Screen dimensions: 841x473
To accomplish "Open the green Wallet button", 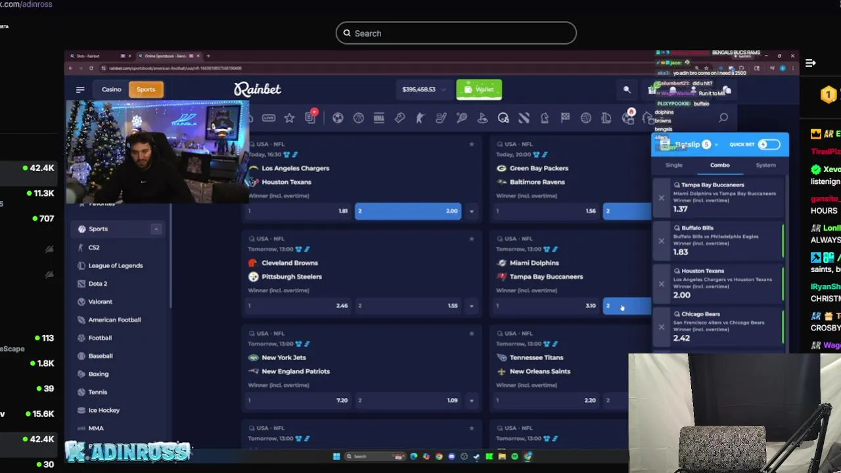I will pos(479,89).
